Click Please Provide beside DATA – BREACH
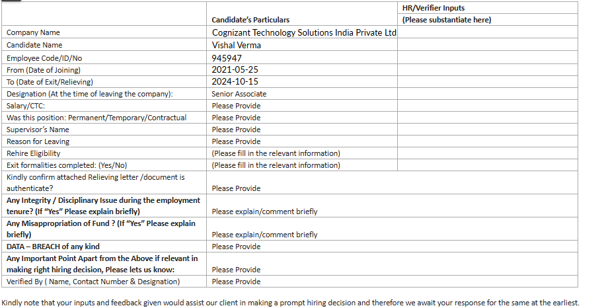Viewport: 606px width, 308px height. pyautogui.click(x=236, y=247)
